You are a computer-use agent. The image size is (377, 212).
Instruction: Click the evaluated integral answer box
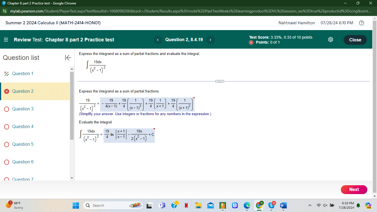click(x=129, y=135)
